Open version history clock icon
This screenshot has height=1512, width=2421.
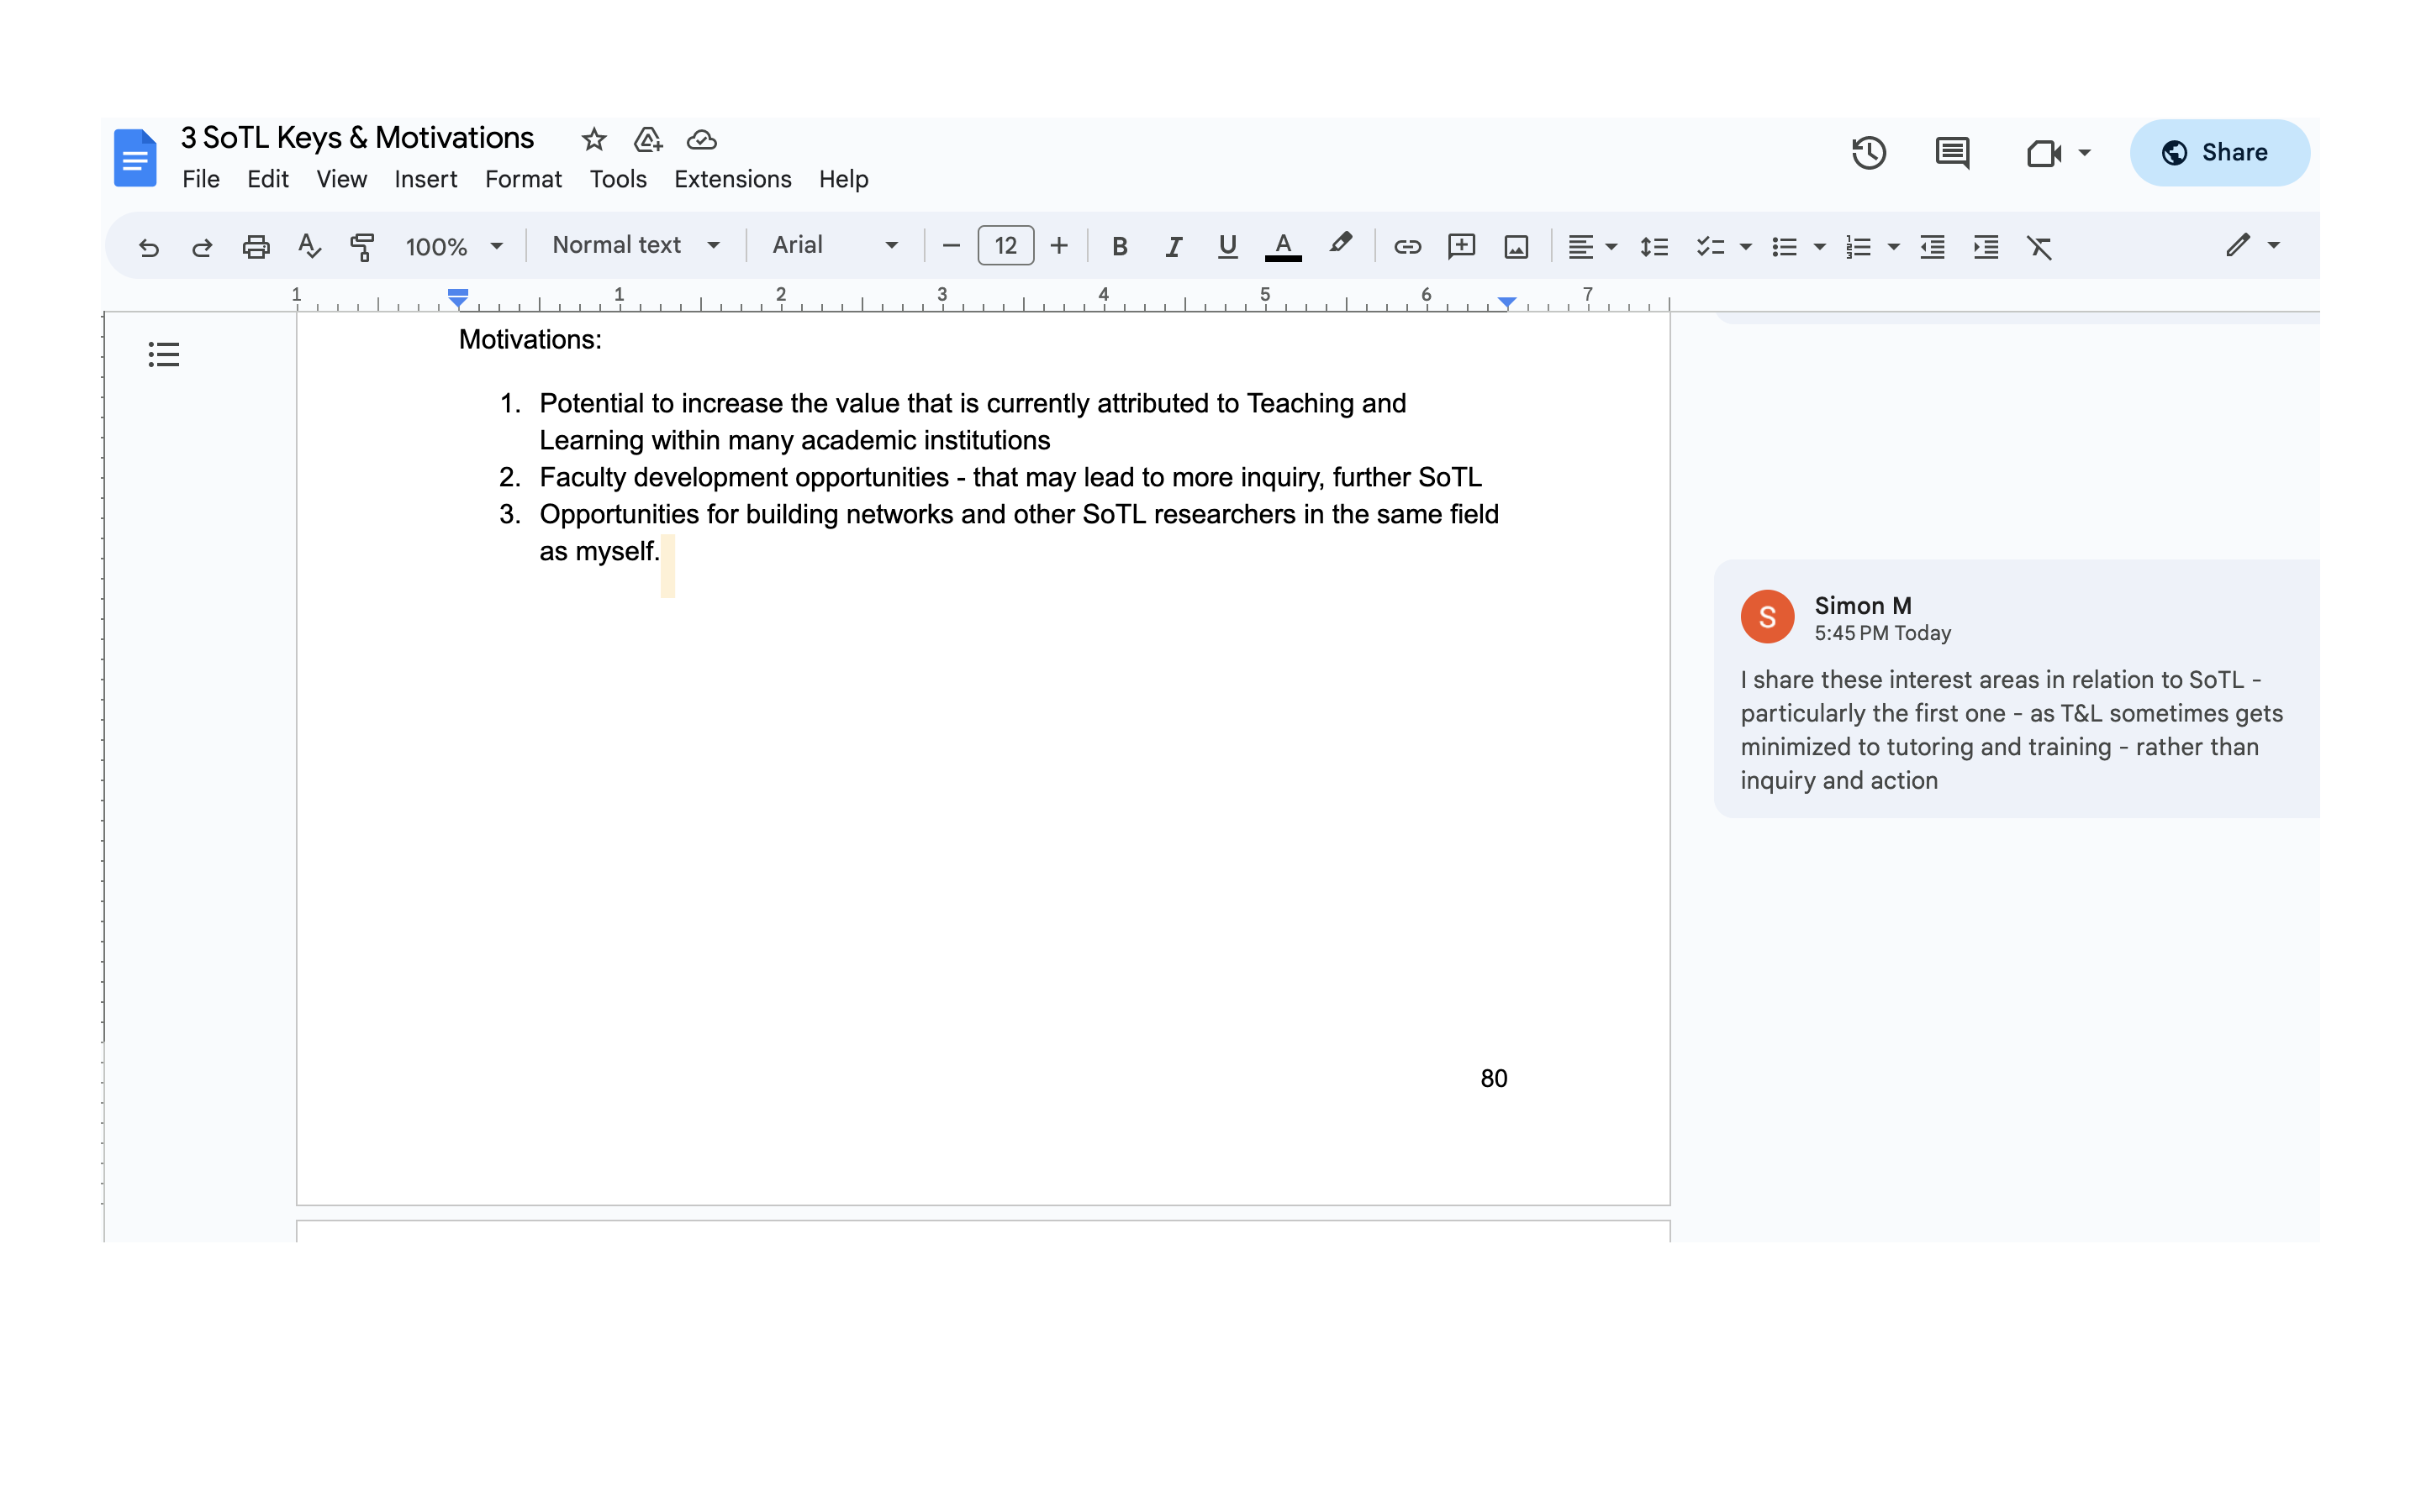click(x=1869, y=153)
